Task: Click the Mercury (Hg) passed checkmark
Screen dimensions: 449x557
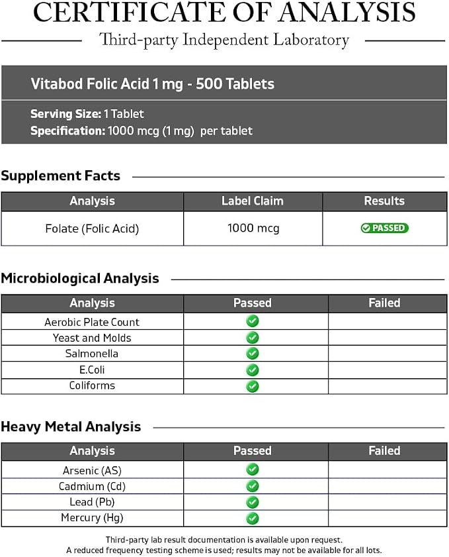Action: (x=253, y=519)
